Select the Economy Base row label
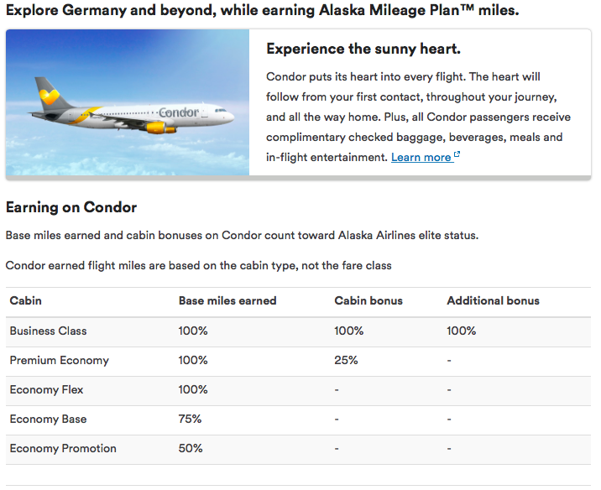This screenshot has width=601, height=490. [x=48, y=419]
